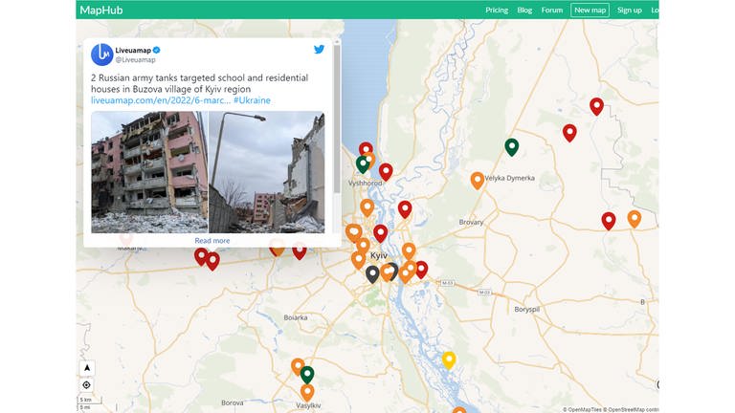This screenshot has height=413, width=735.
Task: Click the topmost red marker in the northeast
Action: pyautogui.click(x=596, y=105)
